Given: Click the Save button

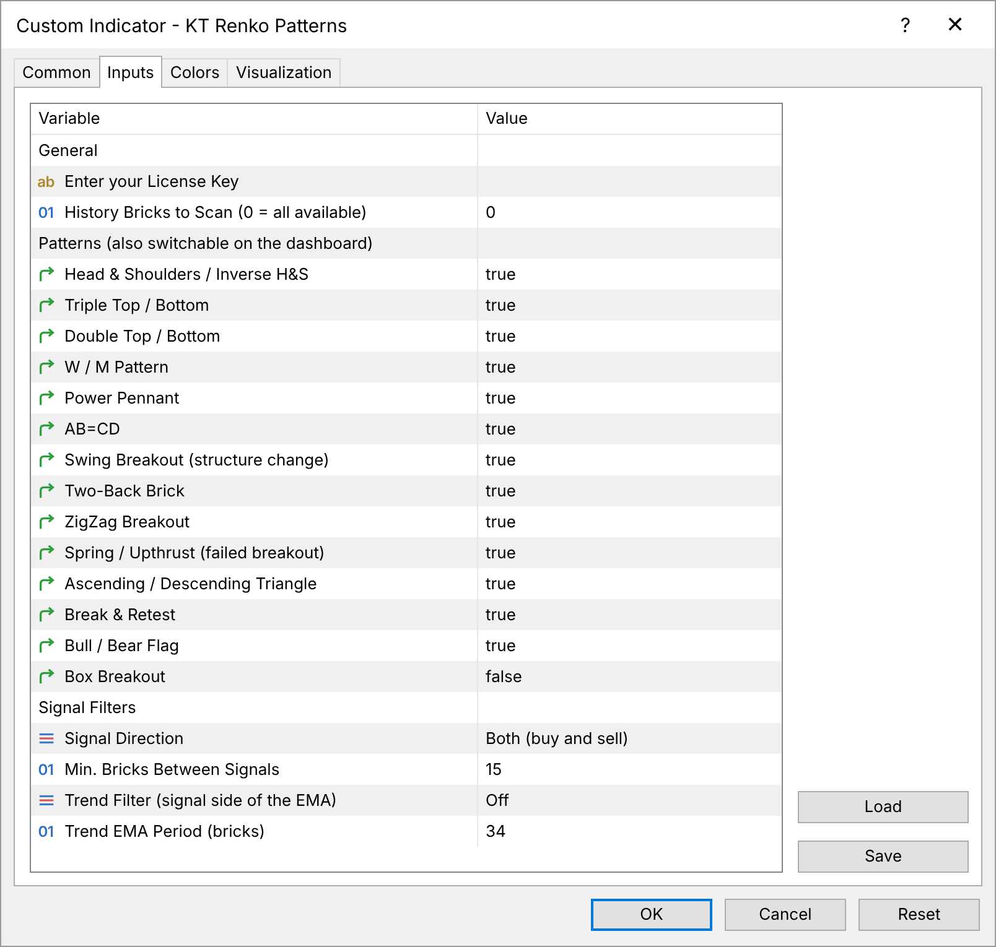Looking at the screenshot, I should tap(883, 856).
